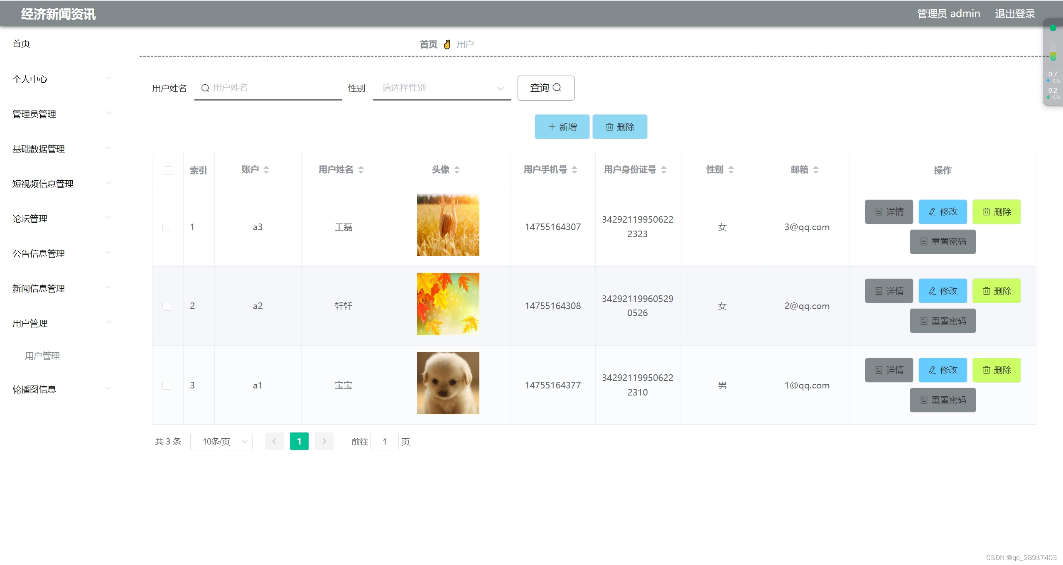The image size is (1063, 565).
Task: Click the search icon in 用户姓名 field
Action: 205,88
